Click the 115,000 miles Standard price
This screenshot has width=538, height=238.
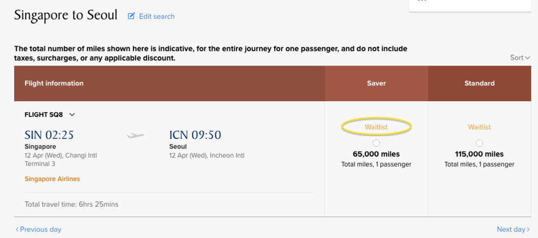(x=479, y=154)
